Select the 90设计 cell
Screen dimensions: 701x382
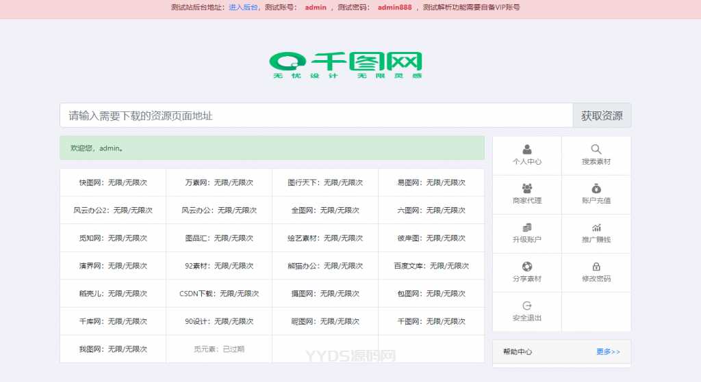pos(219,321)
